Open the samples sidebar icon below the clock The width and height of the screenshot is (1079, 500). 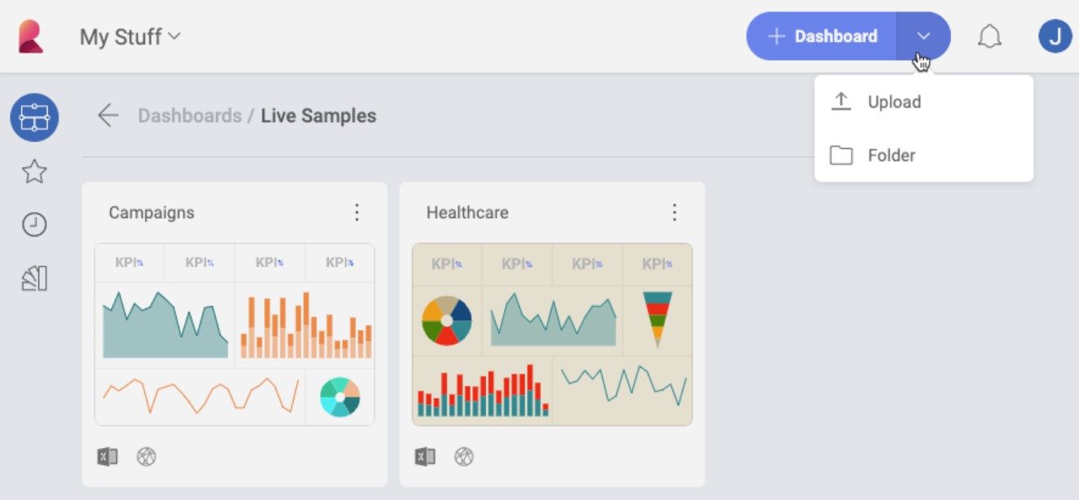[x=34, y=278]
